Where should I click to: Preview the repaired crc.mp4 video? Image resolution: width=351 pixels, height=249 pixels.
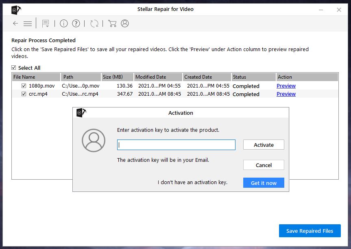(x=286, y=94)
